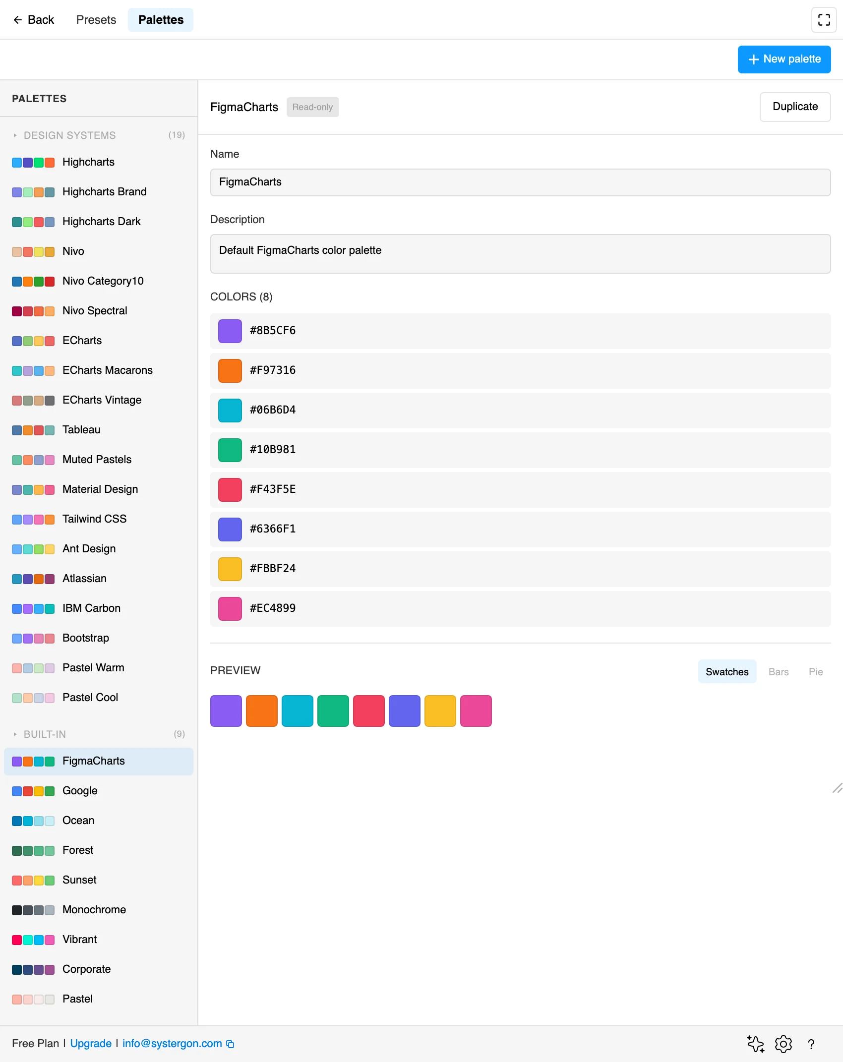Click the Back arrow button
This screenshot has height=1062, width=843.
pyautogui.click(x=33, y=20)
